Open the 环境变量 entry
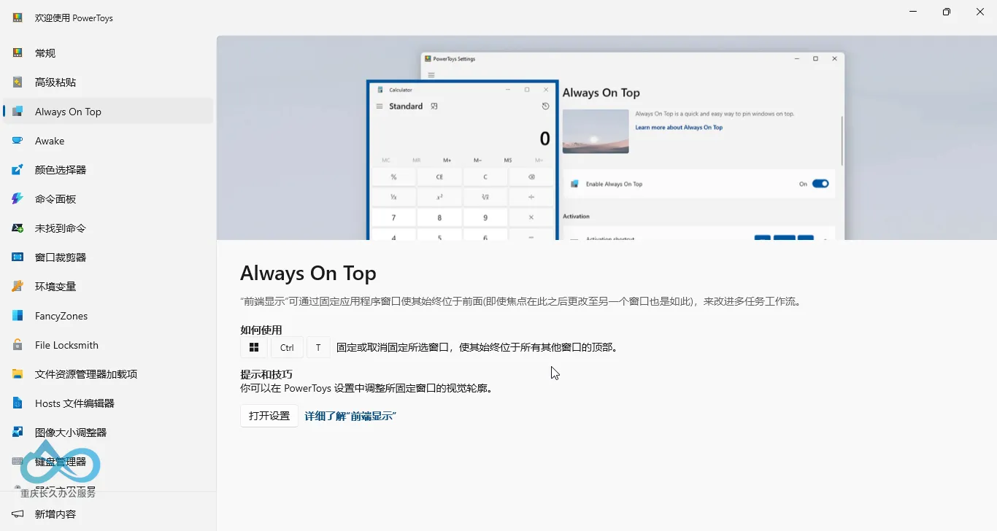 tap(108, 287)
